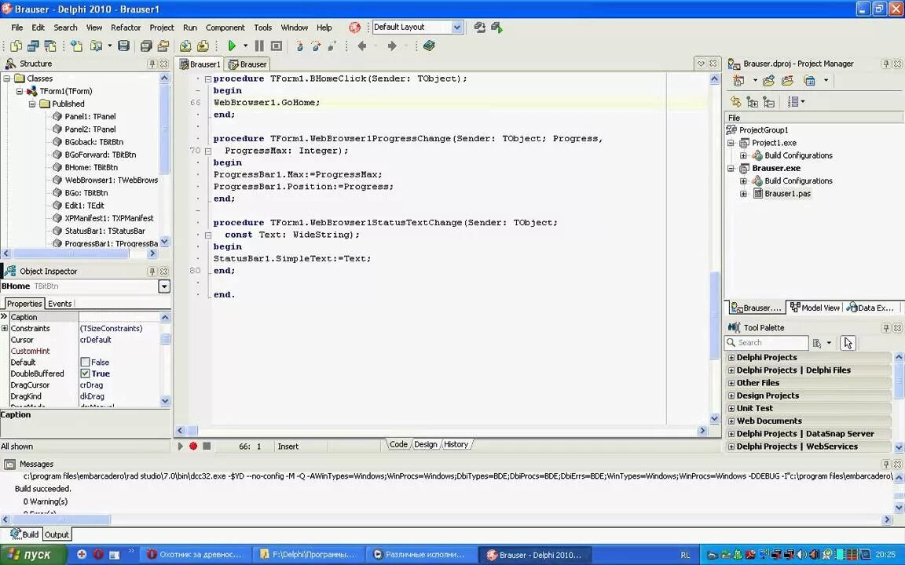Click the Play Macro triangle button
This screenshot has height=565, width=905.
[x=180, y=446]
